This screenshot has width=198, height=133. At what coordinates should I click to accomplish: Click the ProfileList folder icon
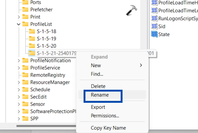25,24
